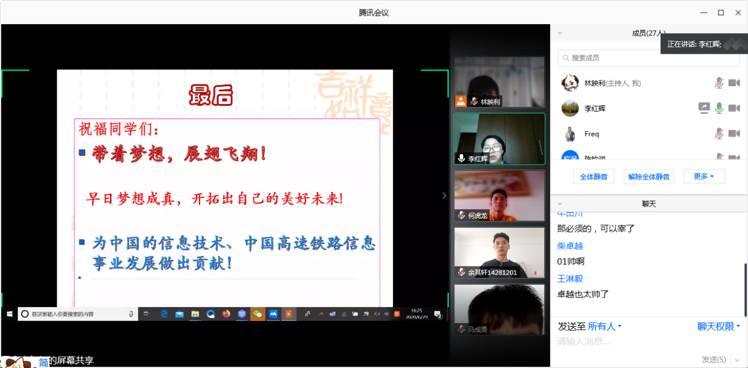748x368 pixels.
Task: Click 林映利's camera icon in member list
Action: (x=734, y=83)
